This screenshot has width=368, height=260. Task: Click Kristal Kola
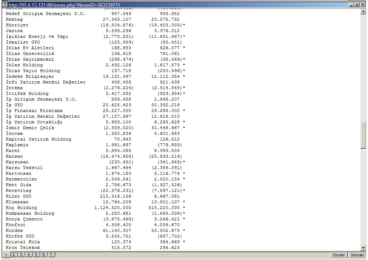click(x=23, y=242)
